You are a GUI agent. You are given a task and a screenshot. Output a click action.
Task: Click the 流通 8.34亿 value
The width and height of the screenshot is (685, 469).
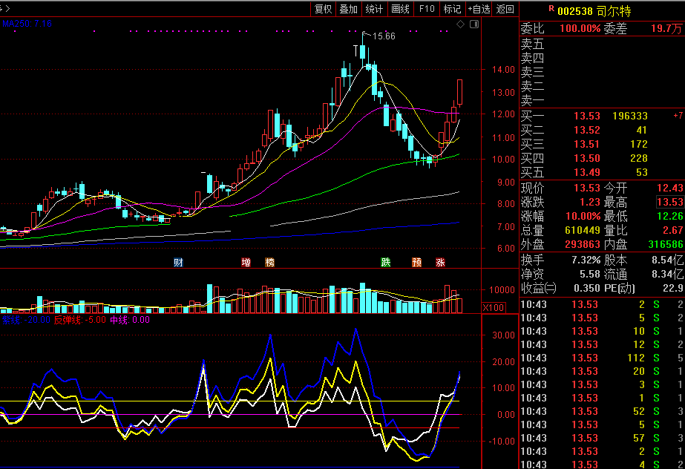(667, 275)
